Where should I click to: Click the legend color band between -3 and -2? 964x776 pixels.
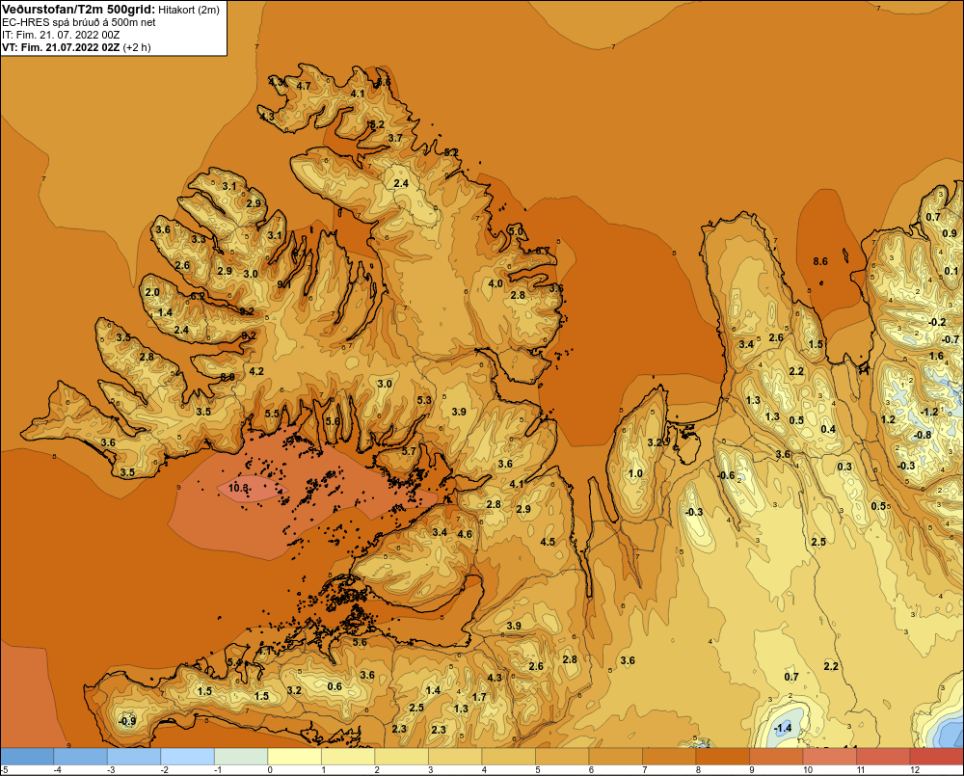coord(134,757)
